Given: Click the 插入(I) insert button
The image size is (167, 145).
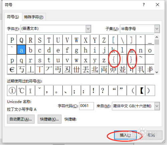Looking at the screenshot, I should (125, 135).
